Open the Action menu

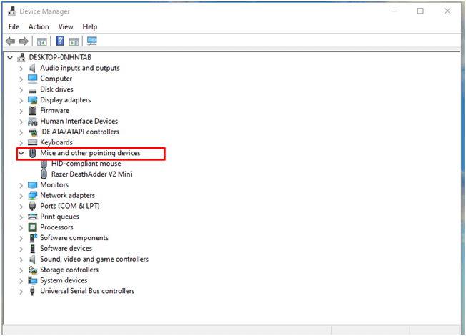click(x=39, y=26)
